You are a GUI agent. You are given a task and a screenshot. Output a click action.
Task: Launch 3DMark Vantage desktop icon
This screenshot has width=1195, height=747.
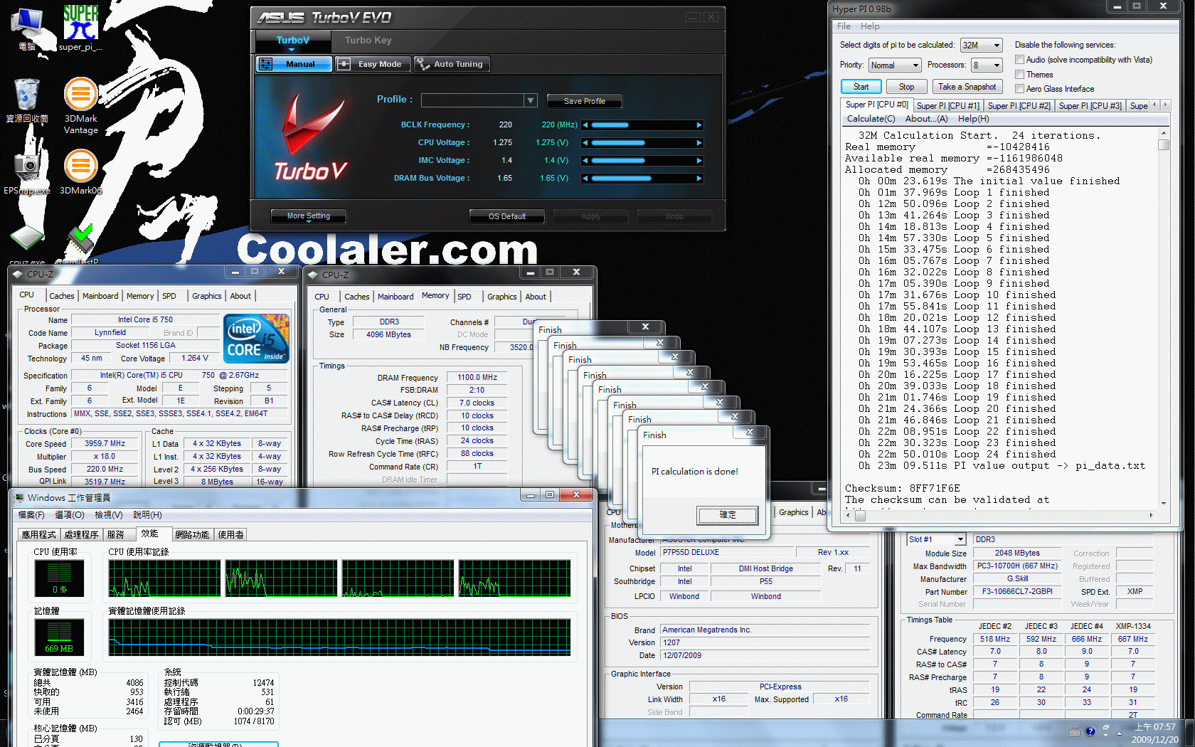(x=80, y=105)
